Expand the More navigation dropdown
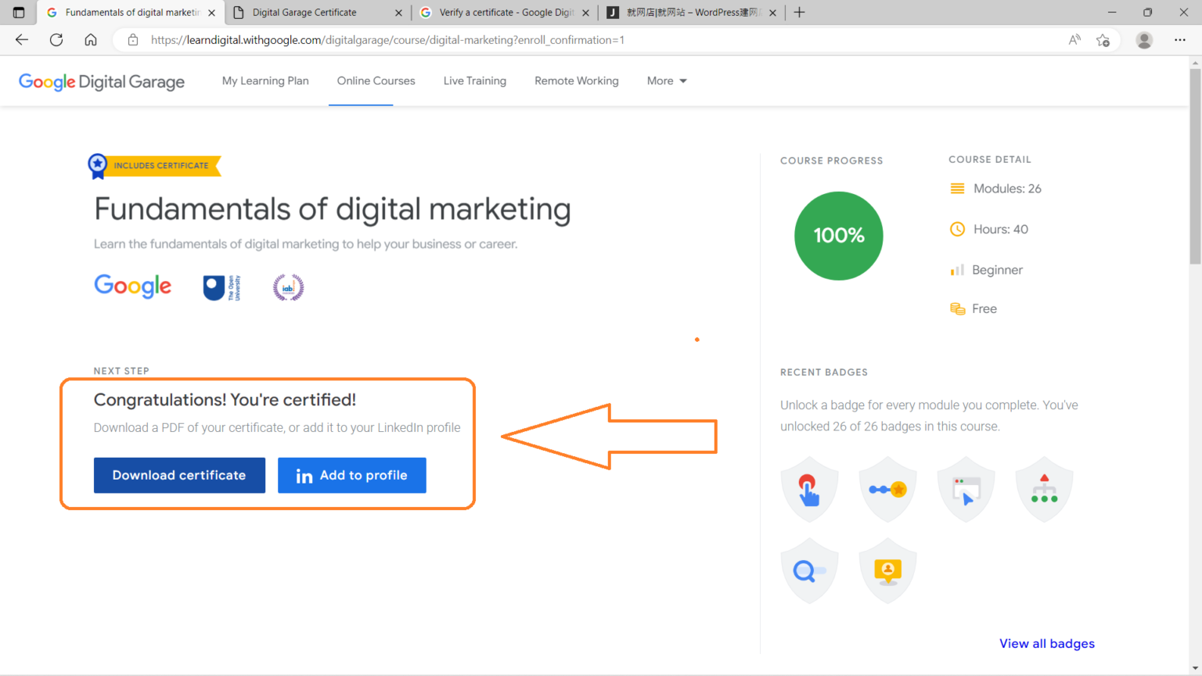Image resolution: width=1202 pixels, height=676 pixels. click(667, 81)
